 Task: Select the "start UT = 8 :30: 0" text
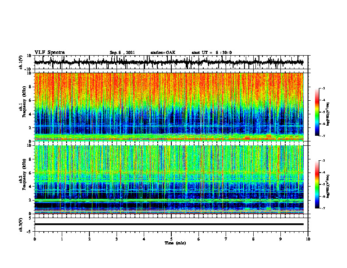coord(212,53)
